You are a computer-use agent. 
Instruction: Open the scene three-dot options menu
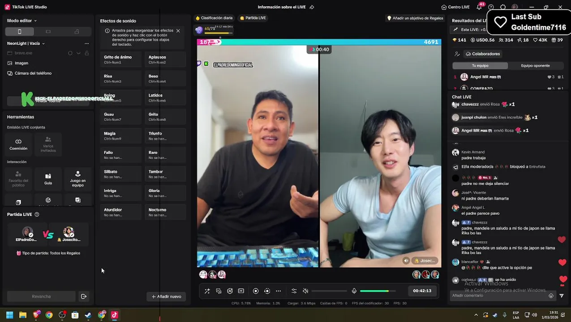click(x=86, y=43)
